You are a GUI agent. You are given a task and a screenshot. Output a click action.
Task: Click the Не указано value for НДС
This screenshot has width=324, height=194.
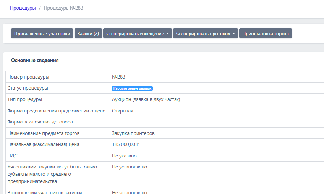[x=124, y=156]
